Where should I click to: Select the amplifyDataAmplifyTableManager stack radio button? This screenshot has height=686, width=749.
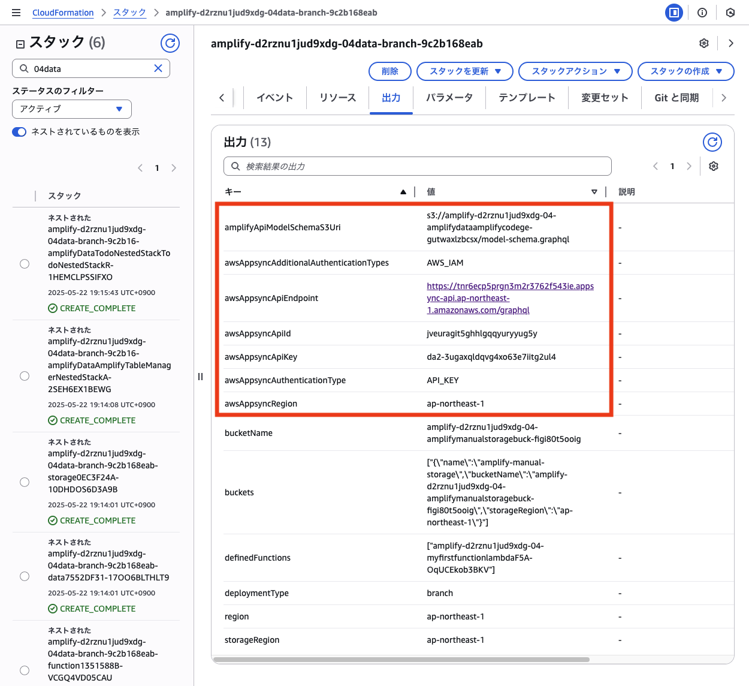25,376
